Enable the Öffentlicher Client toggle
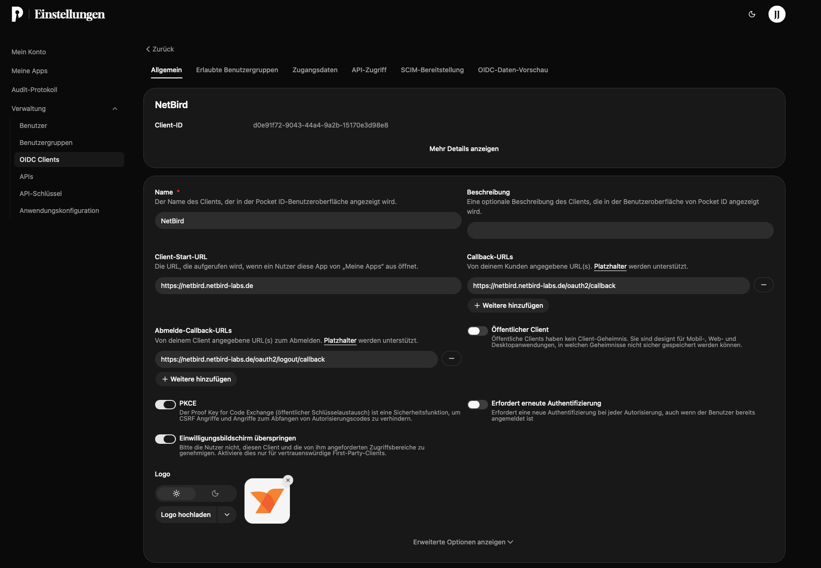821x568 pixels. (x=477, y=331)
